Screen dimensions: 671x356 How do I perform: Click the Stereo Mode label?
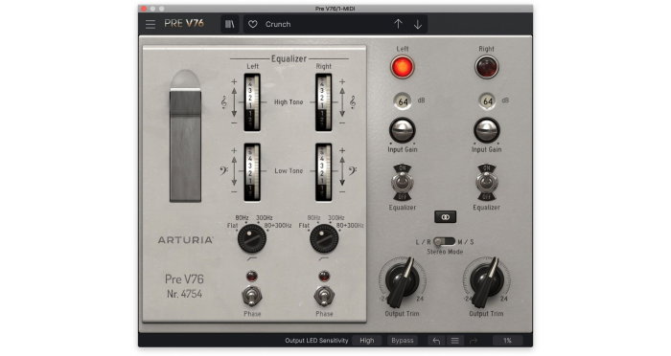(x=445, y=252)
